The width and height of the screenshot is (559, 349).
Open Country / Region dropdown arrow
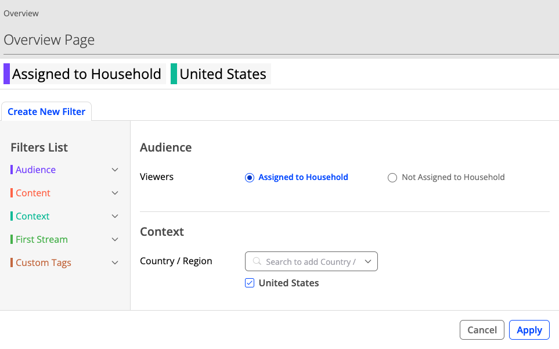[x=368, y=261]
